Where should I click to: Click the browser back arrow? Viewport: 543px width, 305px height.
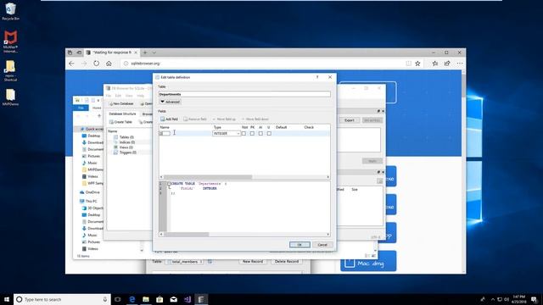click(x=71, y=64)
